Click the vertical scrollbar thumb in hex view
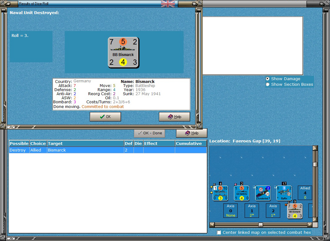The height and width of the screenshot is (241, 330). (315, 164)
